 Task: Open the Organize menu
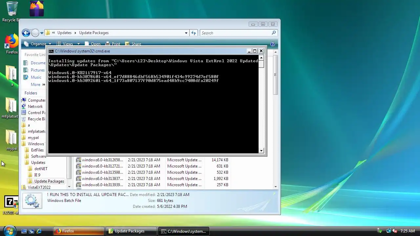pos(38,44)
